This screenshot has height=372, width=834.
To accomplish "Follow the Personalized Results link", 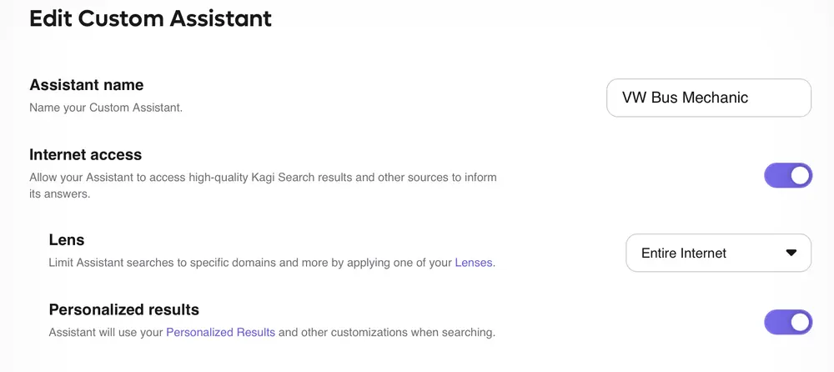I will [x=220, y=332].
